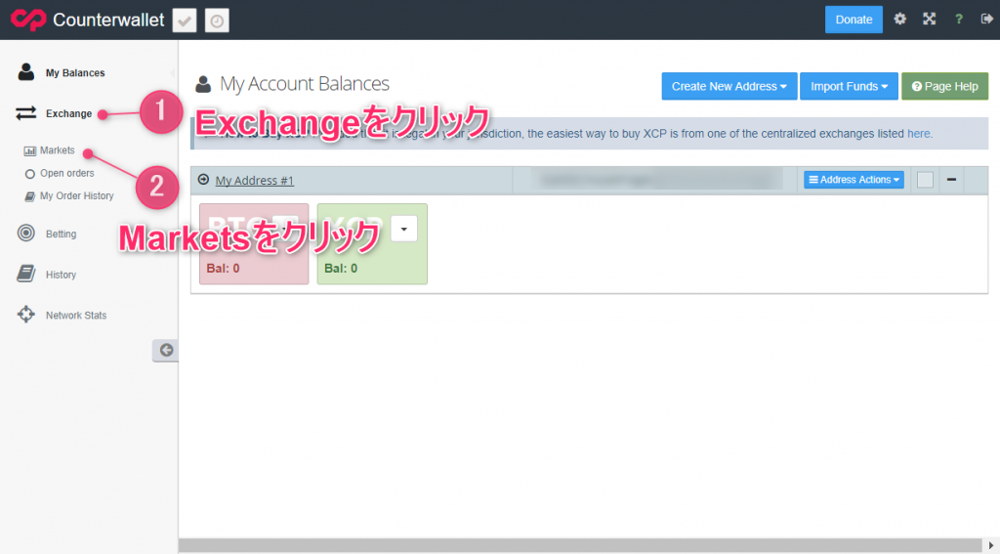Follow the 'here' centralized exchanges link
This screenshot has height=554, width=1000.
click(919, 133)
